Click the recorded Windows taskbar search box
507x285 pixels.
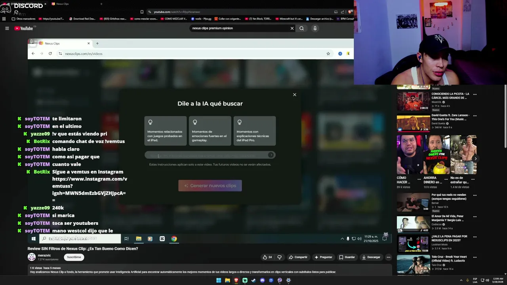[80, 239]
